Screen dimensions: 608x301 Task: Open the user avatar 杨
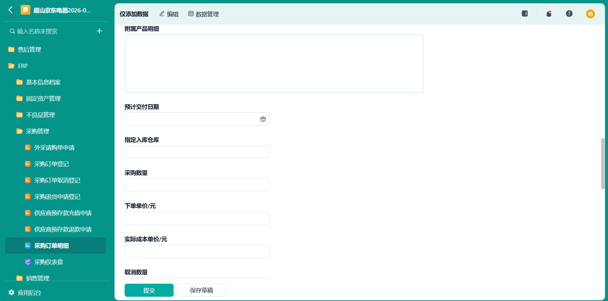[590, 14]
